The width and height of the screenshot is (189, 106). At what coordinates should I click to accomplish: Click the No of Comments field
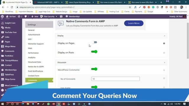click(115, 79)
